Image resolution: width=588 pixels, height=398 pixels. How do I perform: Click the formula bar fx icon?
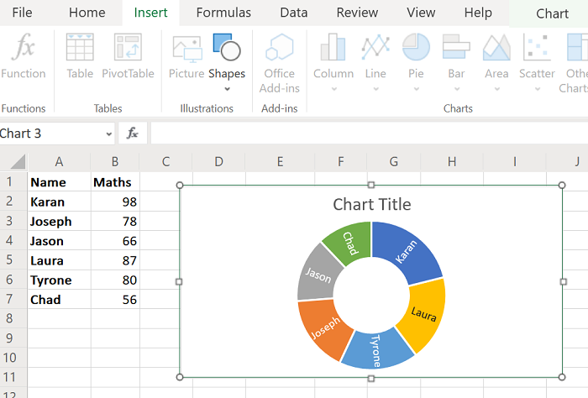(x=133, y=134)
